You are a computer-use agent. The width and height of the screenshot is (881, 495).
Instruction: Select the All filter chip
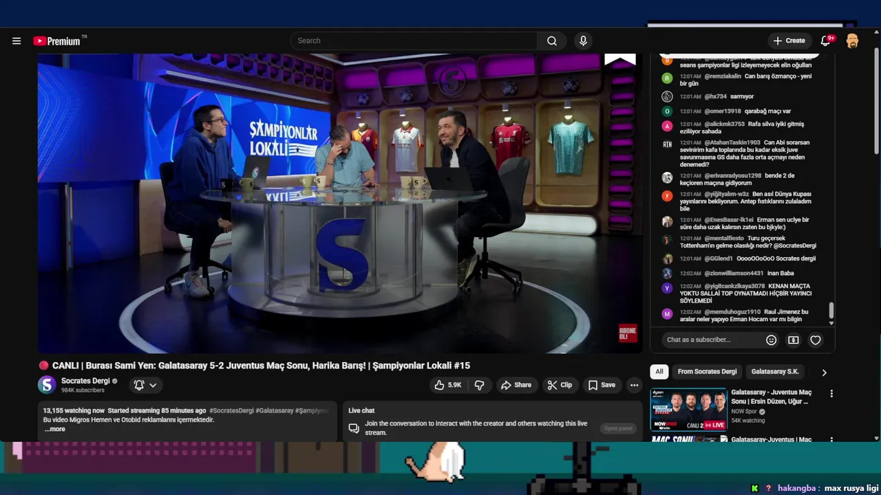click(659, 372)
